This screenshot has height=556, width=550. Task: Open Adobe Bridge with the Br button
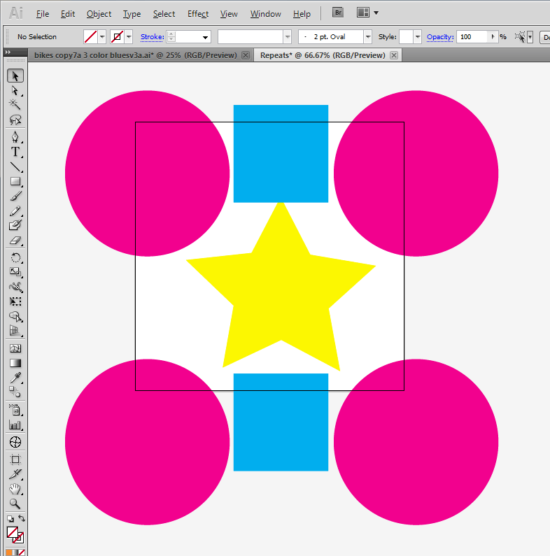[x=338, y=13]
